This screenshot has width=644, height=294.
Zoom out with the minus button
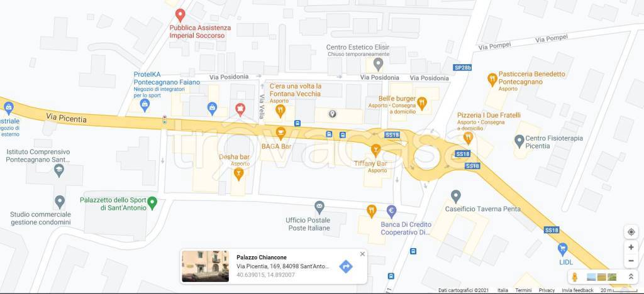click(x=631, y=260)
